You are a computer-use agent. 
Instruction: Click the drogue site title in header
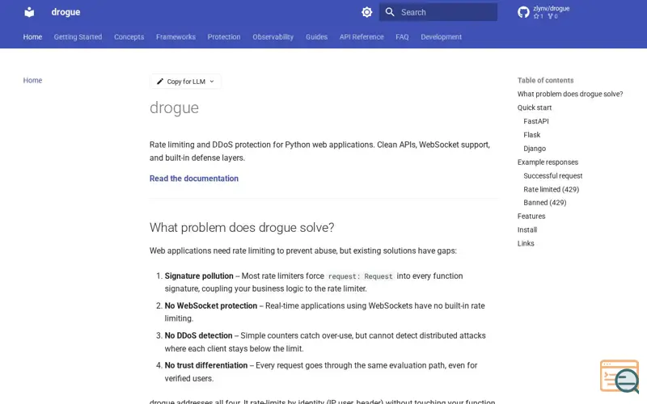66,12
